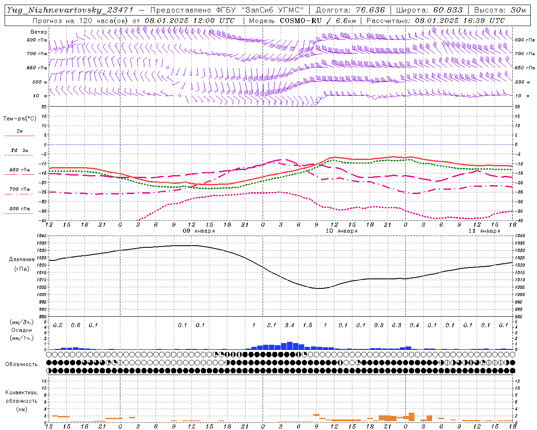Click the station title Yug_Nizhnevartovsky_23471
The width and height of the screenshot is (537, 430).
[70, 10]
